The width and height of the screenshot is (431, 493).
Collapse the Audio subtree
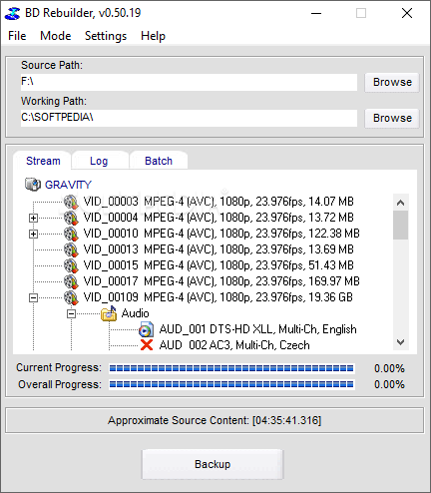coord(71,313)
